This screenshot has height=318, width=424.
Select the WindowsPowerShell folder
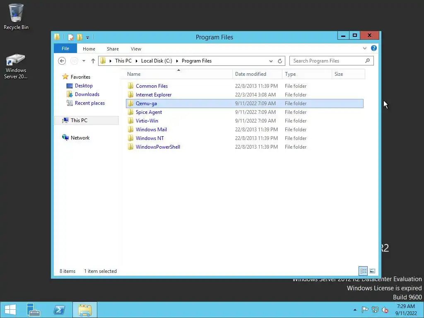coord(158,147)
